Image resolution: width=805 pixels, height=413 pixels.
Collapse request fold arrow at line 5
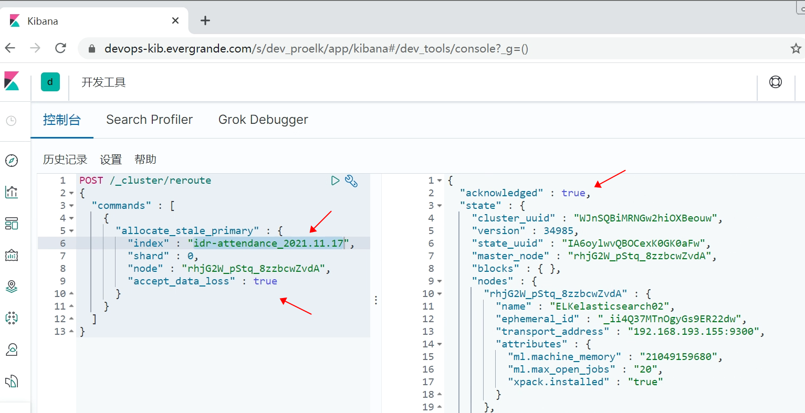tap(71, 231)
